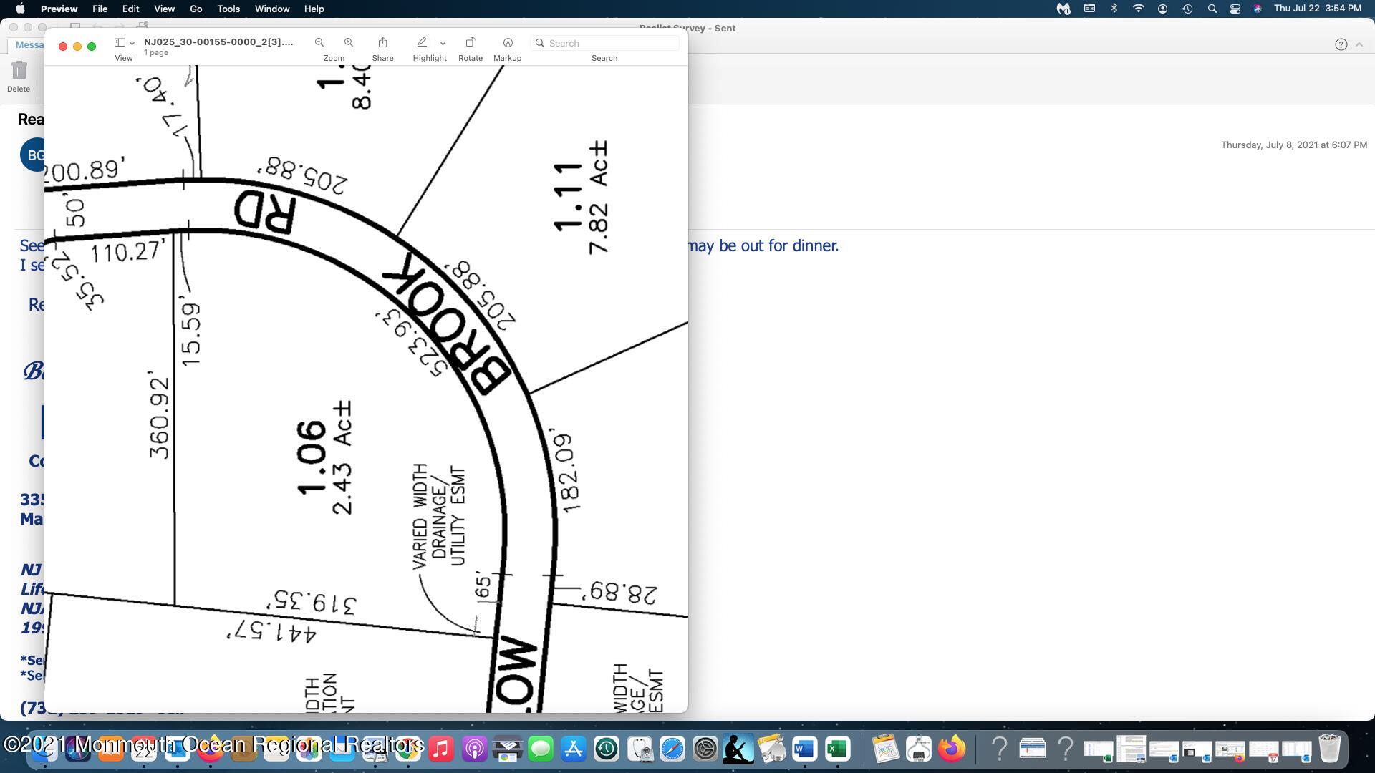
Task: Open the sidebar View dropdown in Preview
Action: pyautogui.click(x=125, y=43)
